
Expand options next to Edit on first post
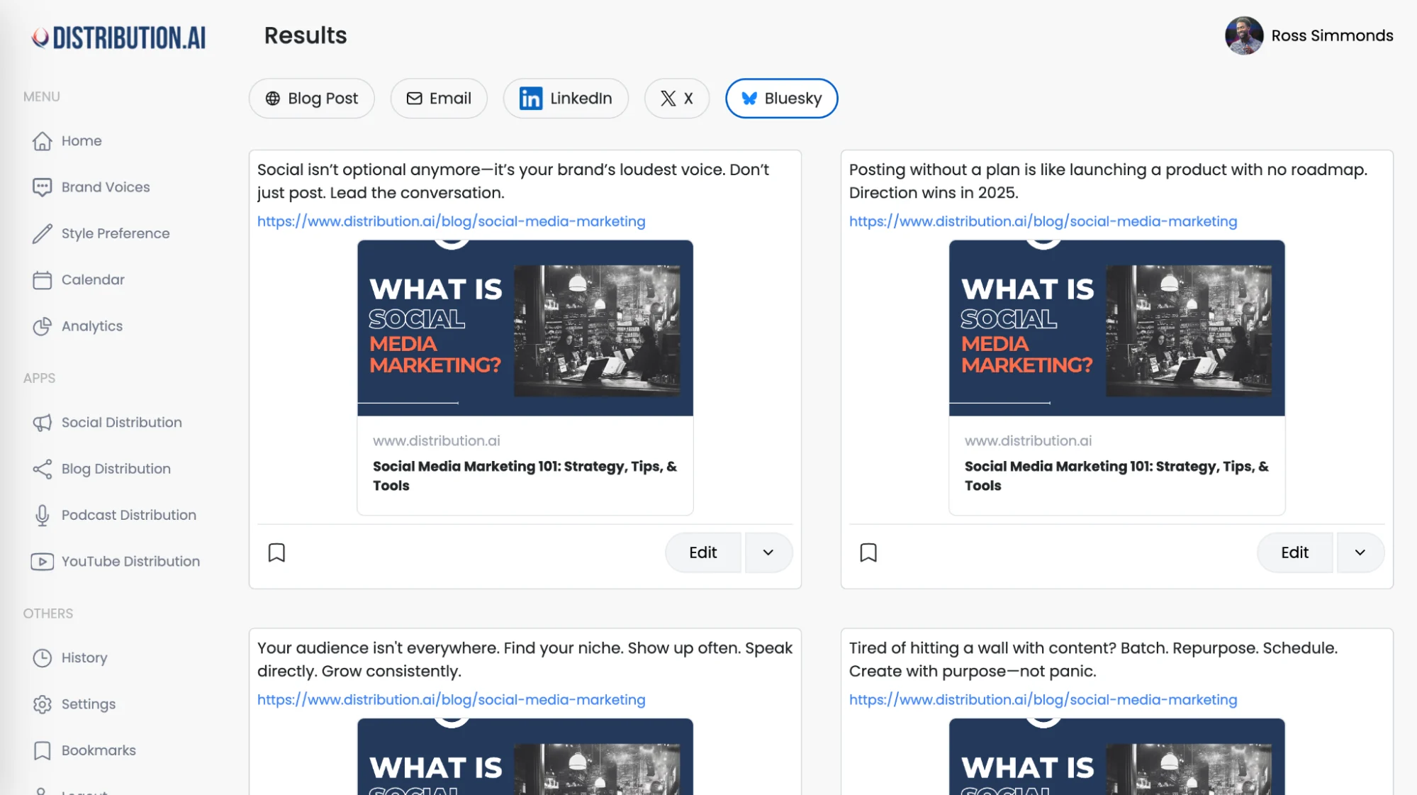pyautogui.click(x=768, y=552)
